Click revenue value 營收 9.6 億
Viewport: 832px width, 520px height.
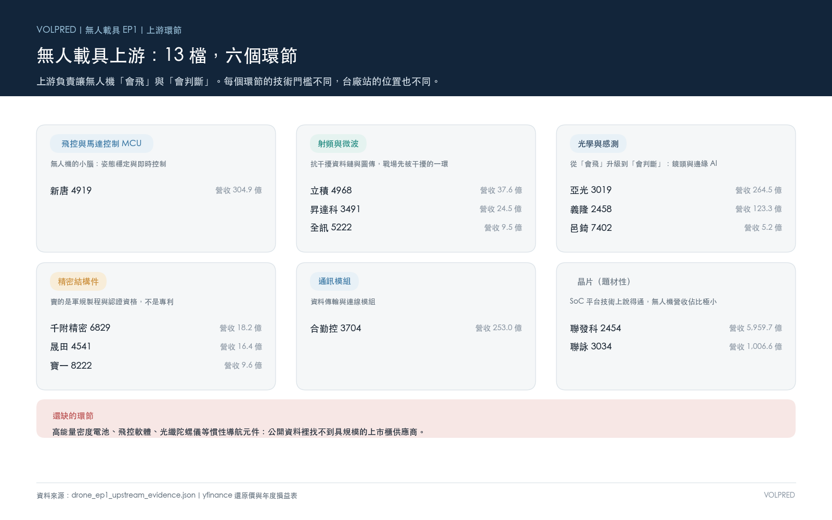(243, 366)
